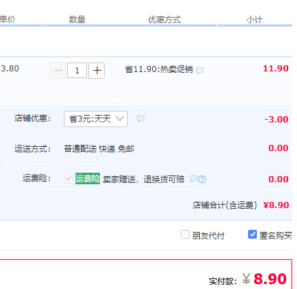Click 普通配送 快递 免邮 shipping text
Screen dimensions: 297x289
(99, 149)
